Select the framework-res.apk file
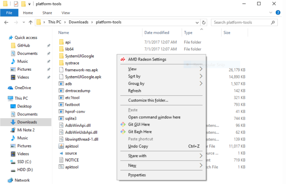This screenshot has width=286, height=184. point(81,70)
